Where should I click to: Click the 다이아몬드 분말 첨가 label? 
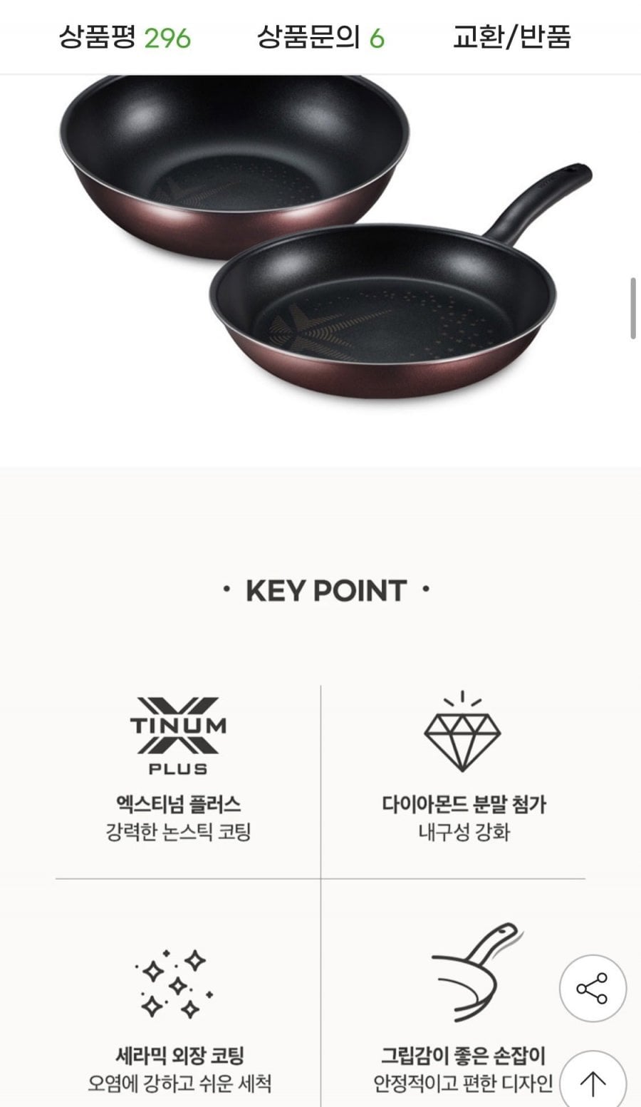[464, 804]
